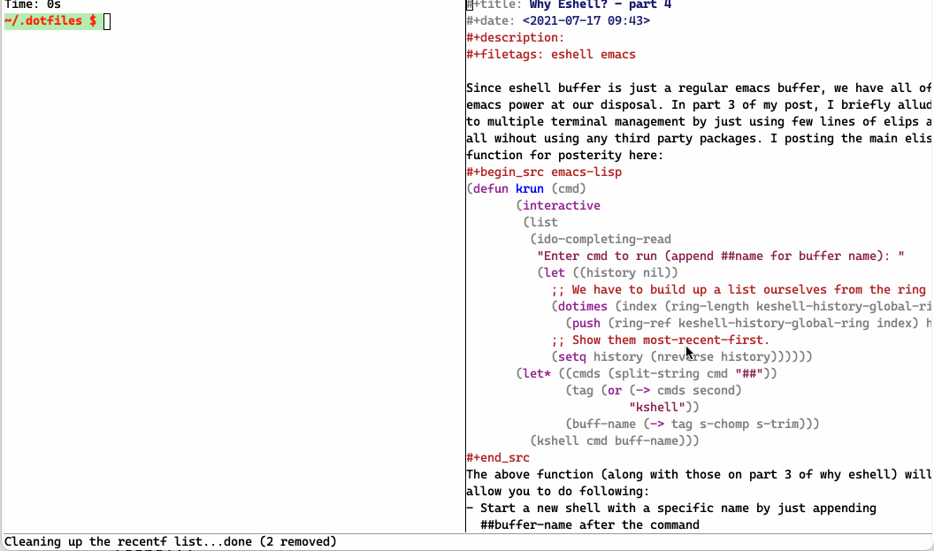Image resolution: width=934 pixels, height=551 pixels.
Task: Click the "kshell" string literal
Action: [x=657, y=408]
